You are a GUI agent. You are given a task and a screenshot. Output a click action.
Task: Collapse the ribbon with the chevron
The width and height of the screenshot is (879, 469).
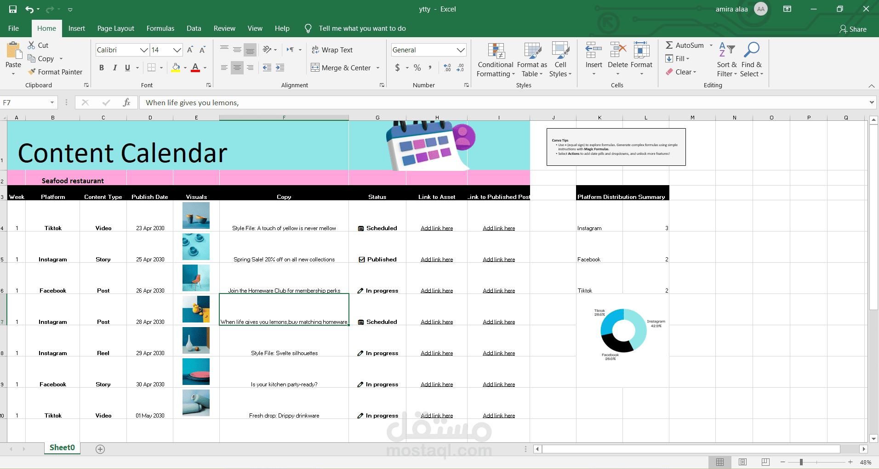[x=871, y=86]
